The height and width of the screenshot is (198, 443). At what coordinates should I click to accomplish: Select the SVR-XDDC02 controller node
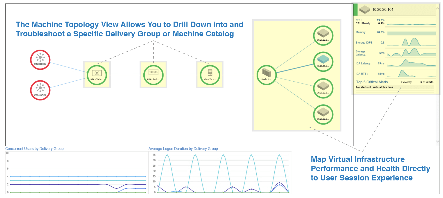pyautogui.click(x=40, y=90)
